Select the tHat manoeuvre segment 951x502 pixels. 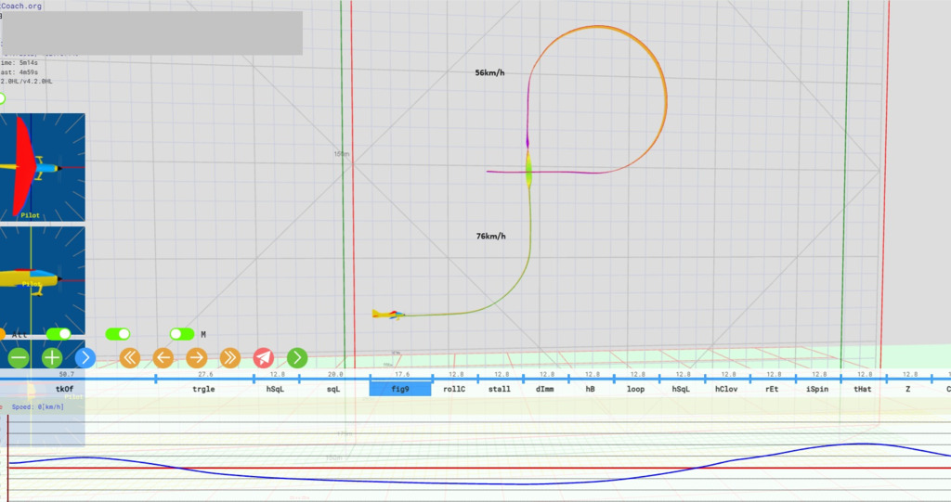point(863,389)
